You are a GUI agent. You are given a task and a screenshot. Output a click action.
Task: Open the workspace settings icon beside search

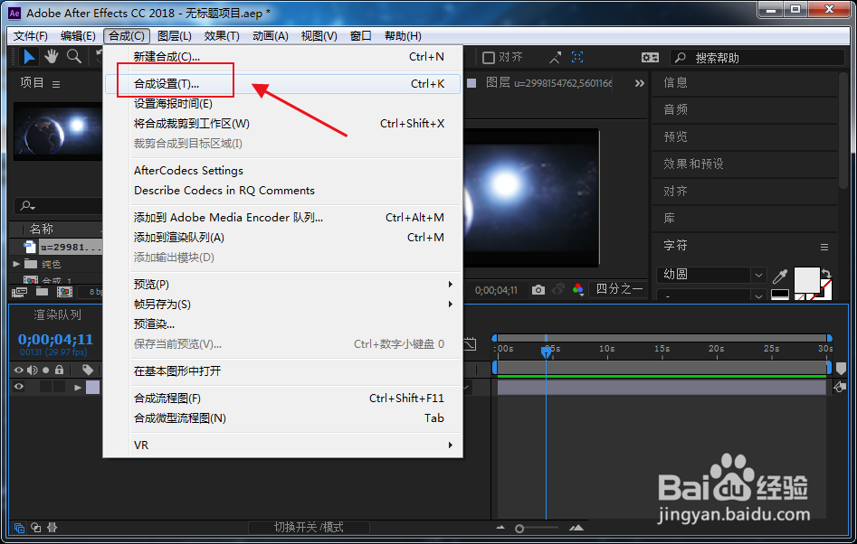pos(650,57)
